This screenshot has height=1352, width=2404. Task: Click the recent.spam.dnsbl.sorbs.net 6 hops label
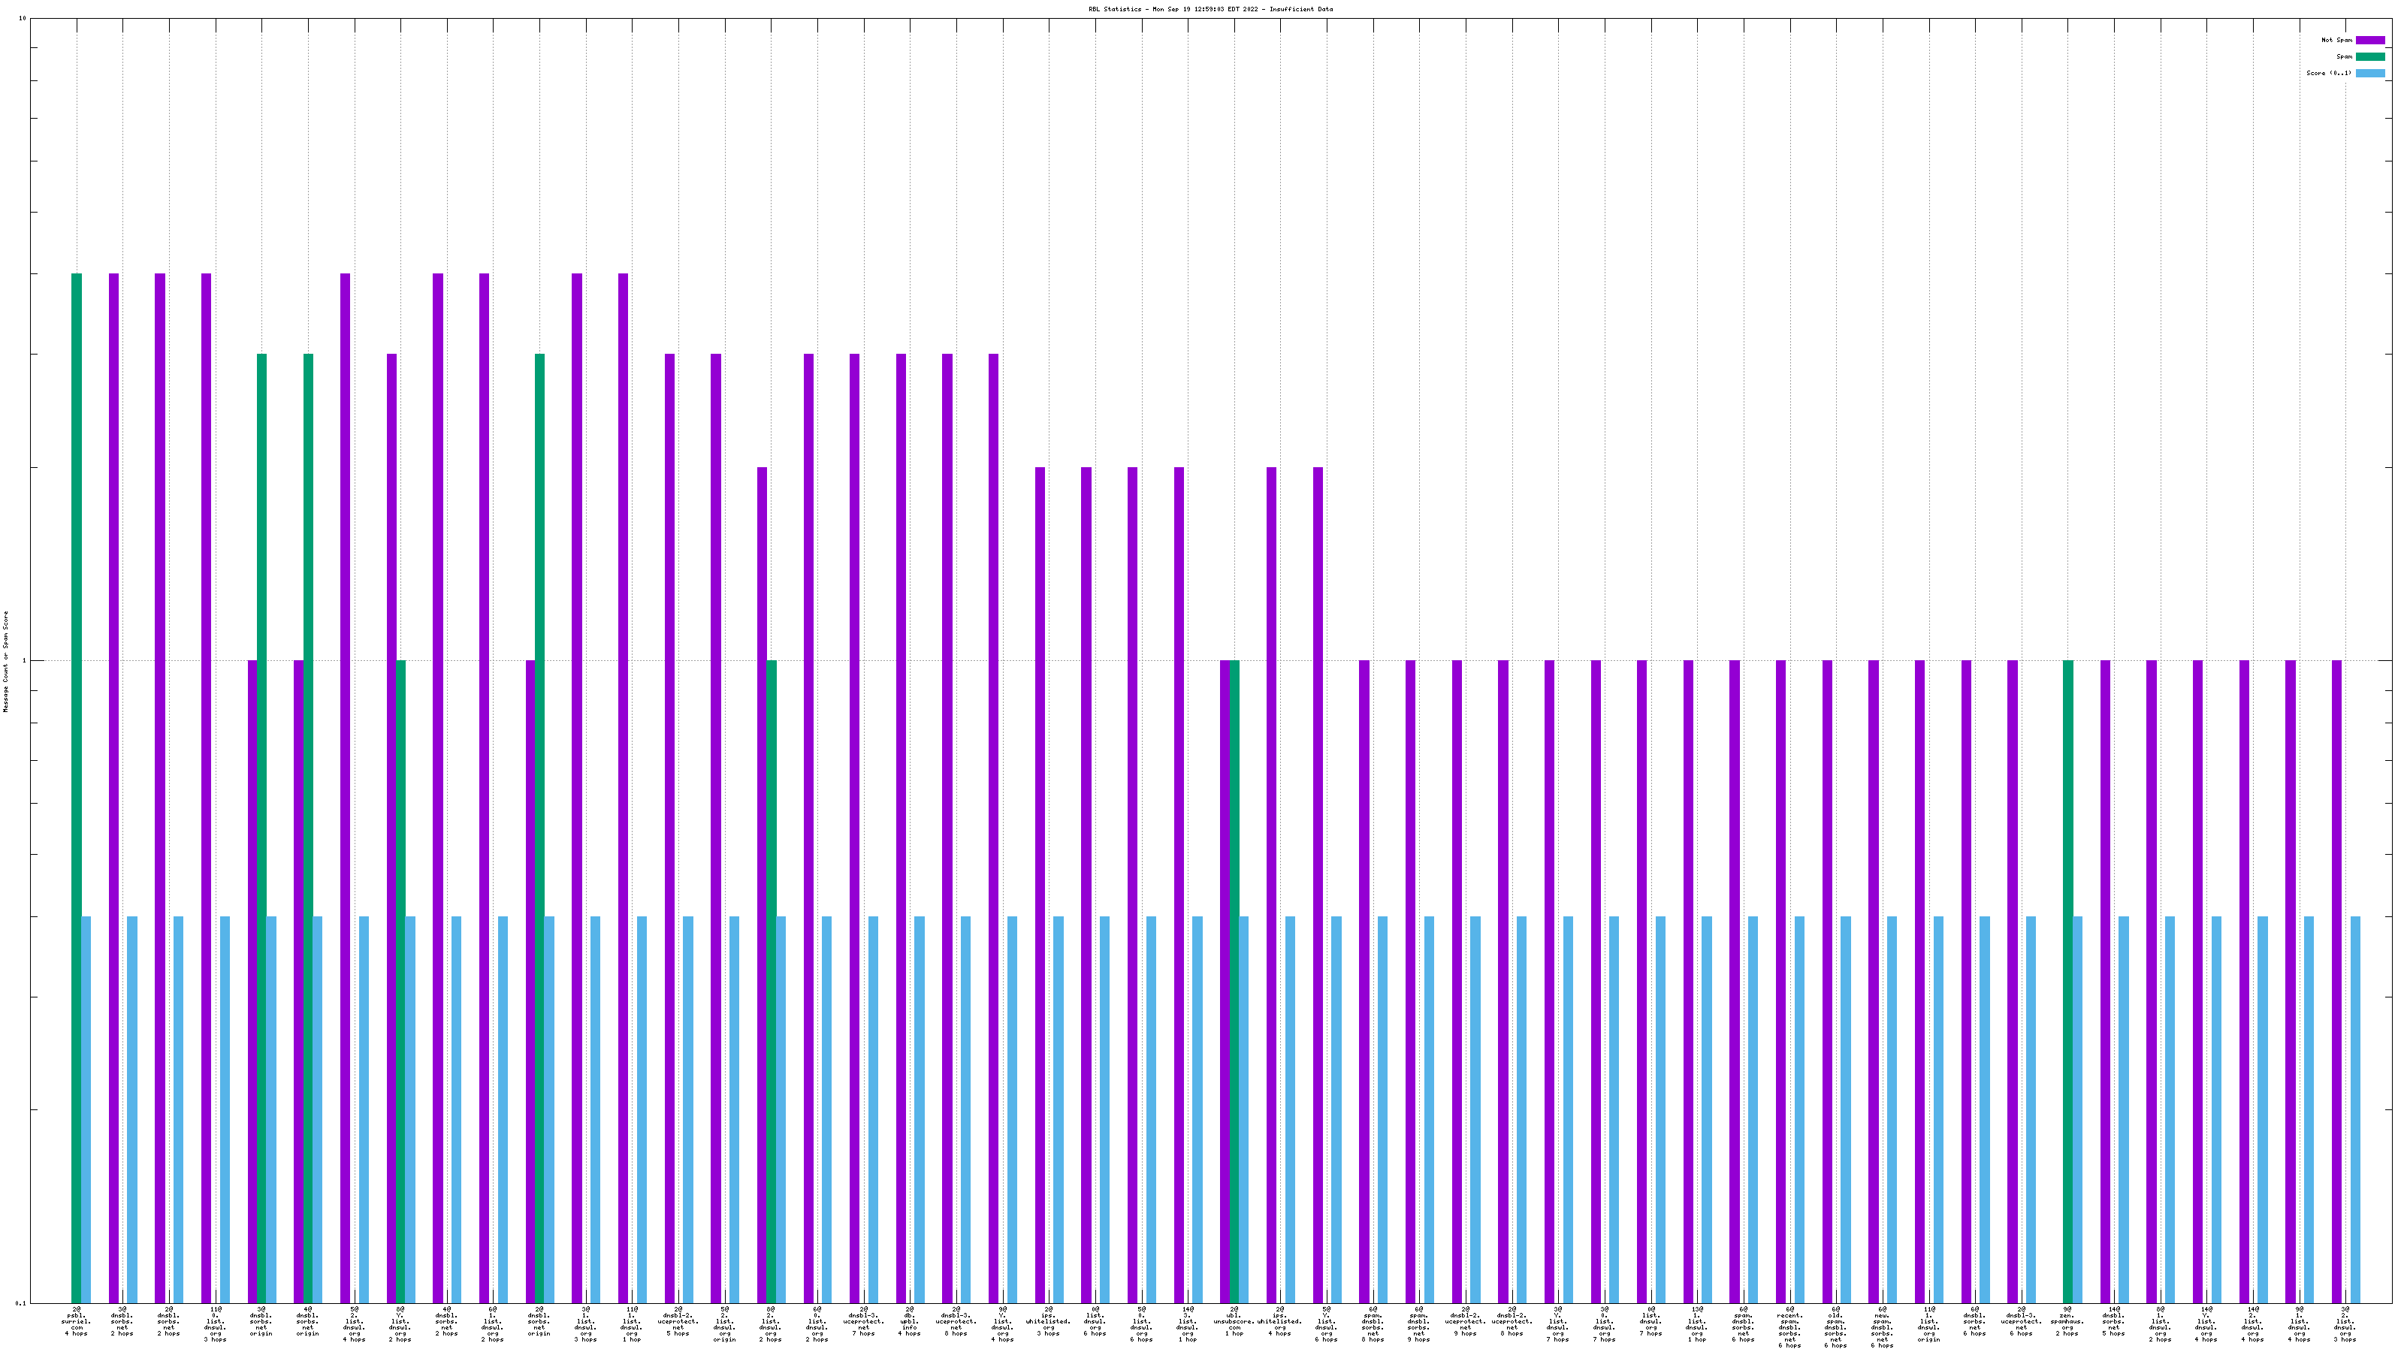point(1790,1326)
